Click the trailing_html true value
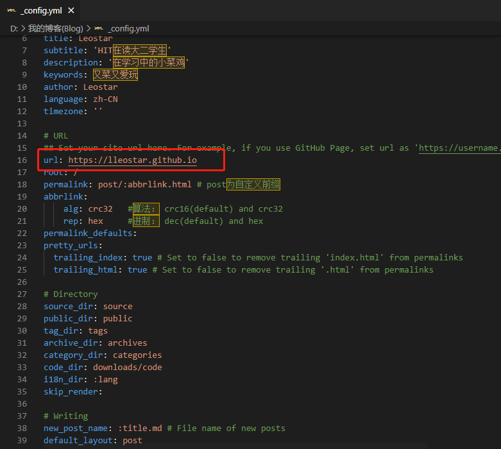Screen dimensions: 501x449 tap(137, 269)
